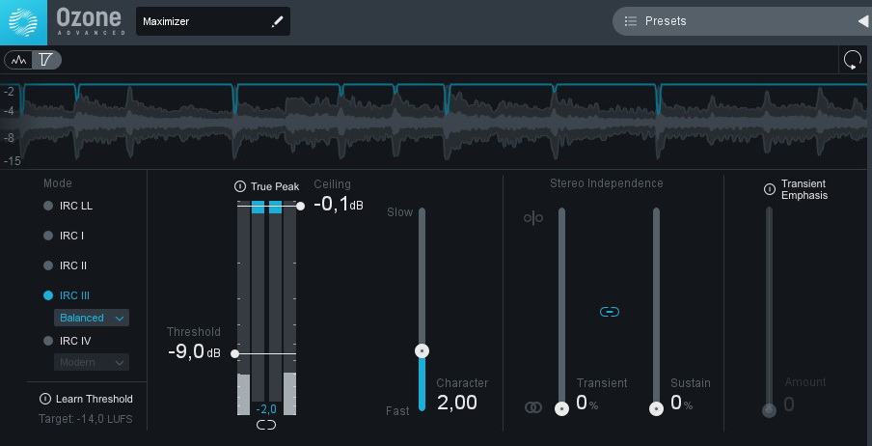The width and height of the screenshot is (872, 446).
Task: Click the -15 scale label on the trace
Action: 12,161
